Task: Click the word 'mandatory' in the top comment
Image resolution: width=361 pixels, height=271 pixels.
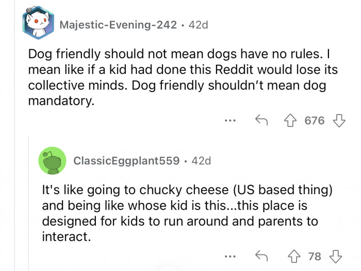Action: 60,101
